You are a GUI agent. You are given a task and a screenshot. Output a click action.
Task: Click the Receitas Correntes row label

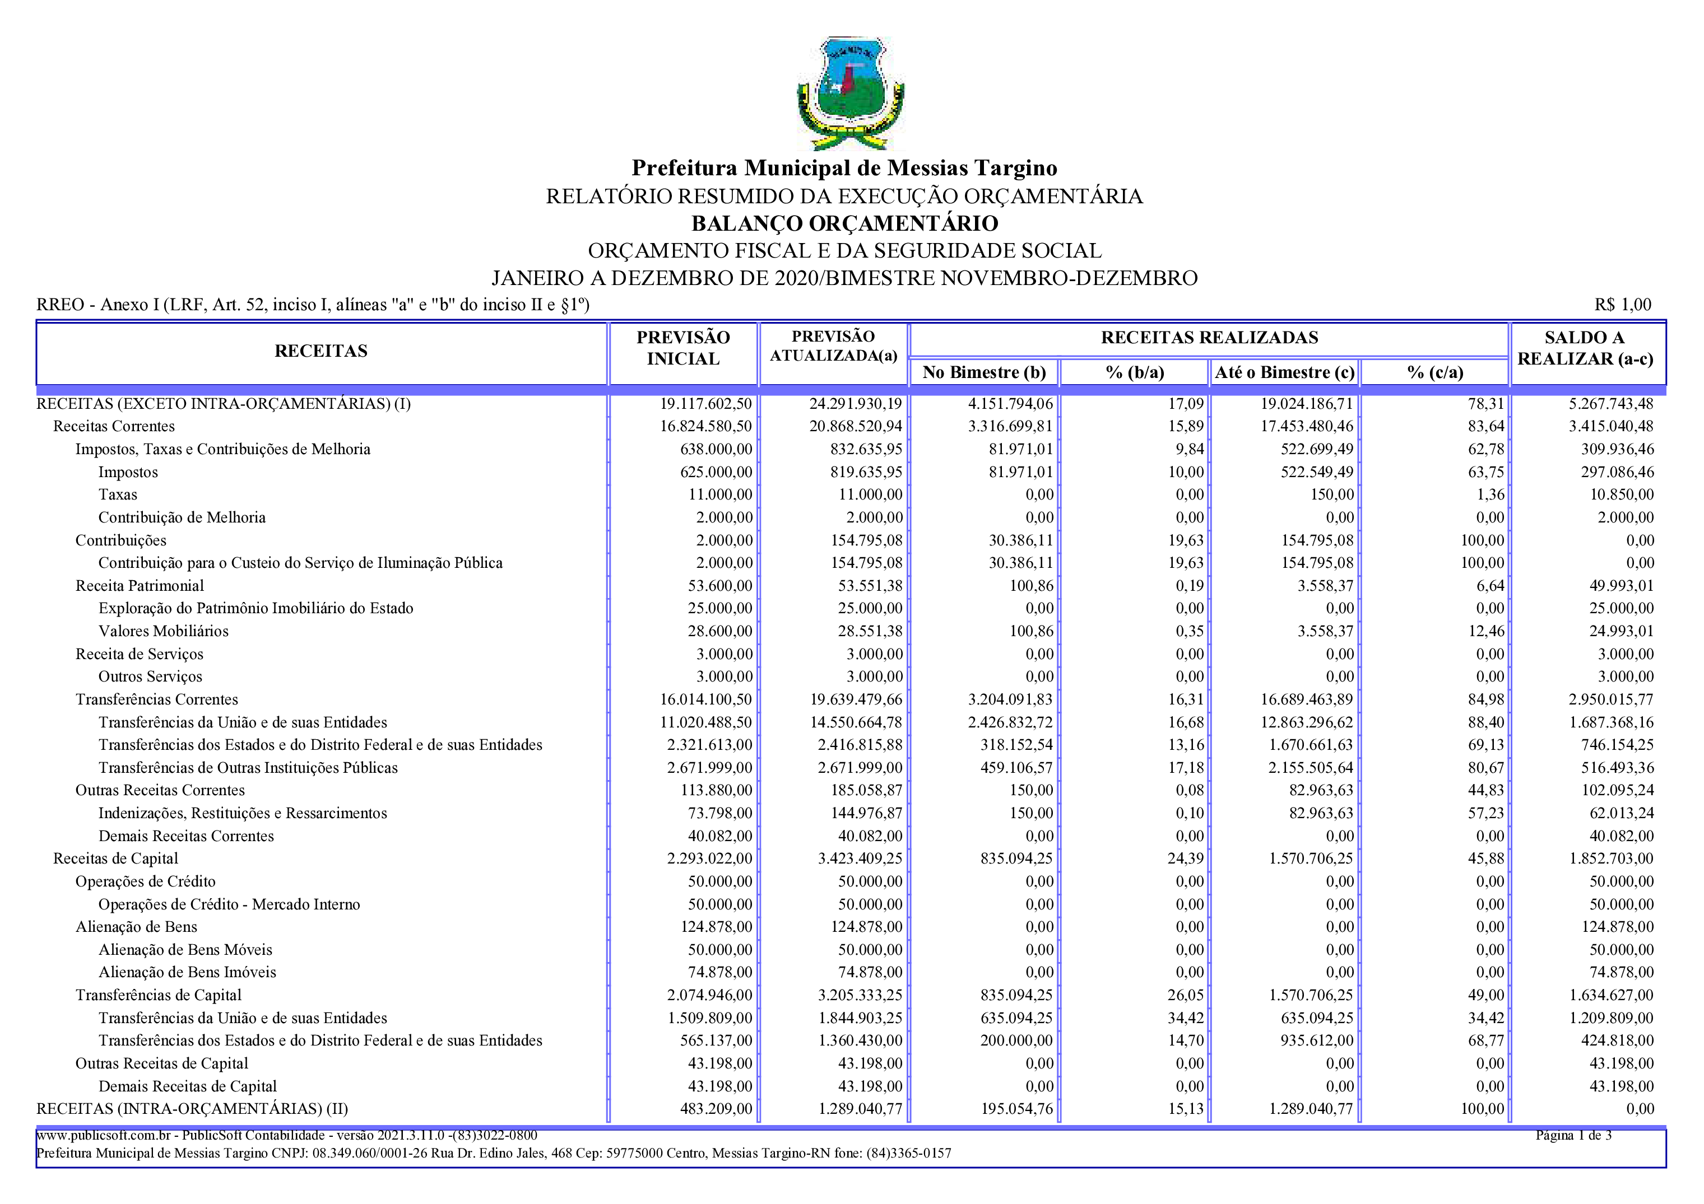(x=114, y=427)
